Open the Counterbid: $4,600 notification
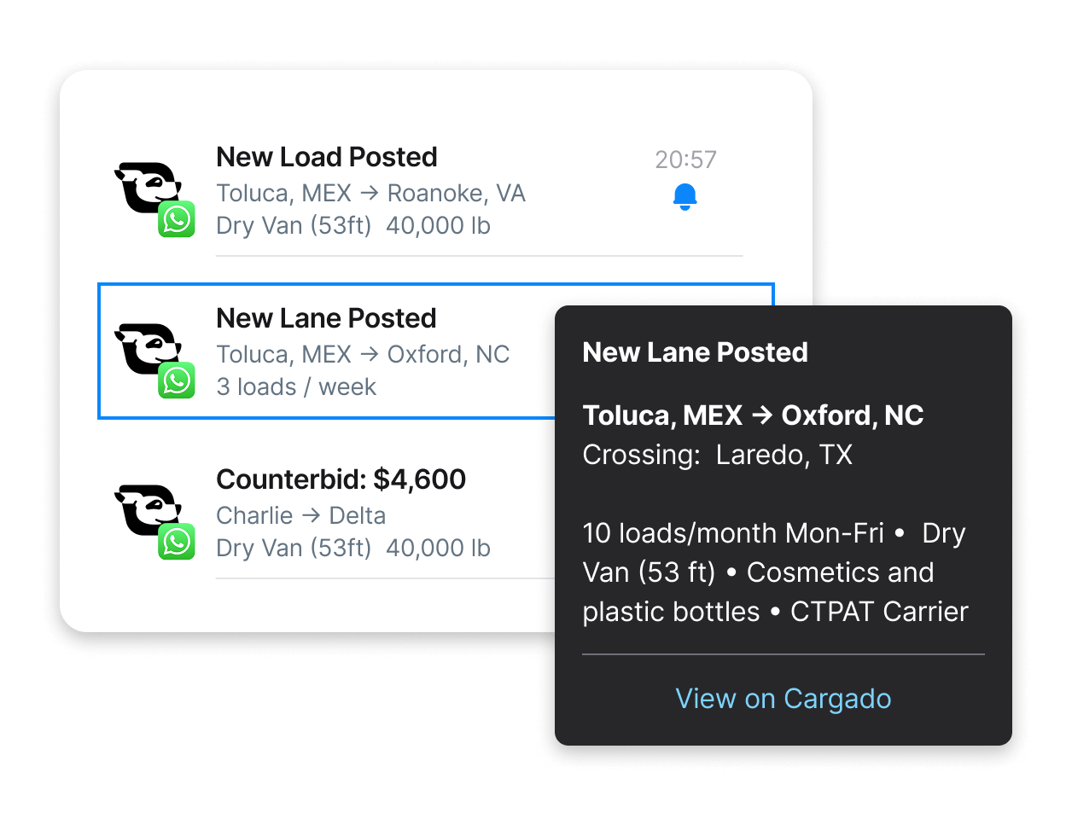This screenshot has height=813, width=1072. (x=341, y=479)
